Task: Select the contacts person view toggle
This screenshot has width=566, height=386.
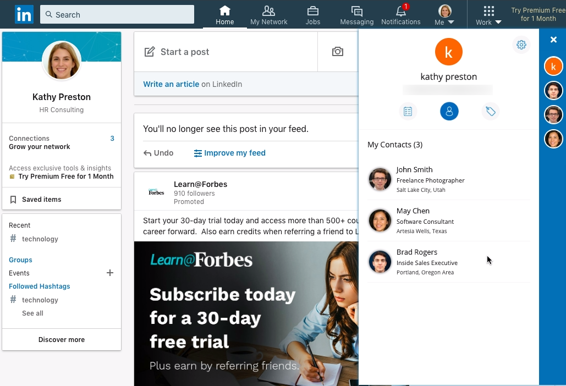Action: coord(449,111)
